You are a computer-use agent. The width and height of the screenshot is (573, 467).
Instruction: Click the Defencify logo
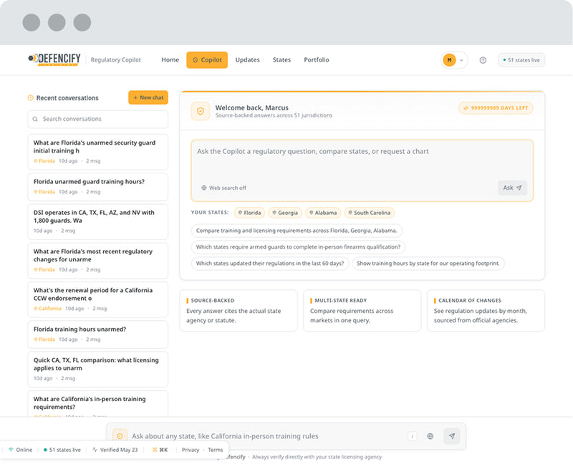[54, 59]
